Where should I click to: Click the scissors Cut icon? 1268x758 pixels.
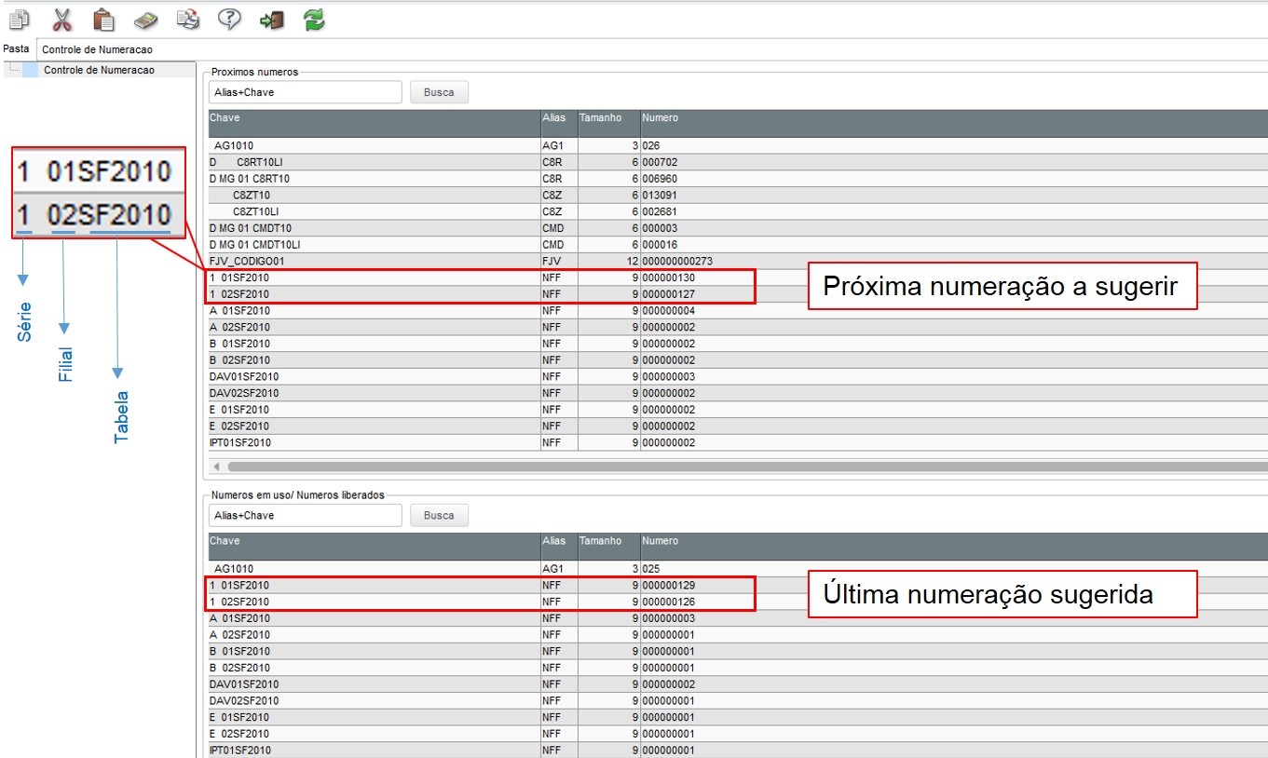[x=61, y=19]
